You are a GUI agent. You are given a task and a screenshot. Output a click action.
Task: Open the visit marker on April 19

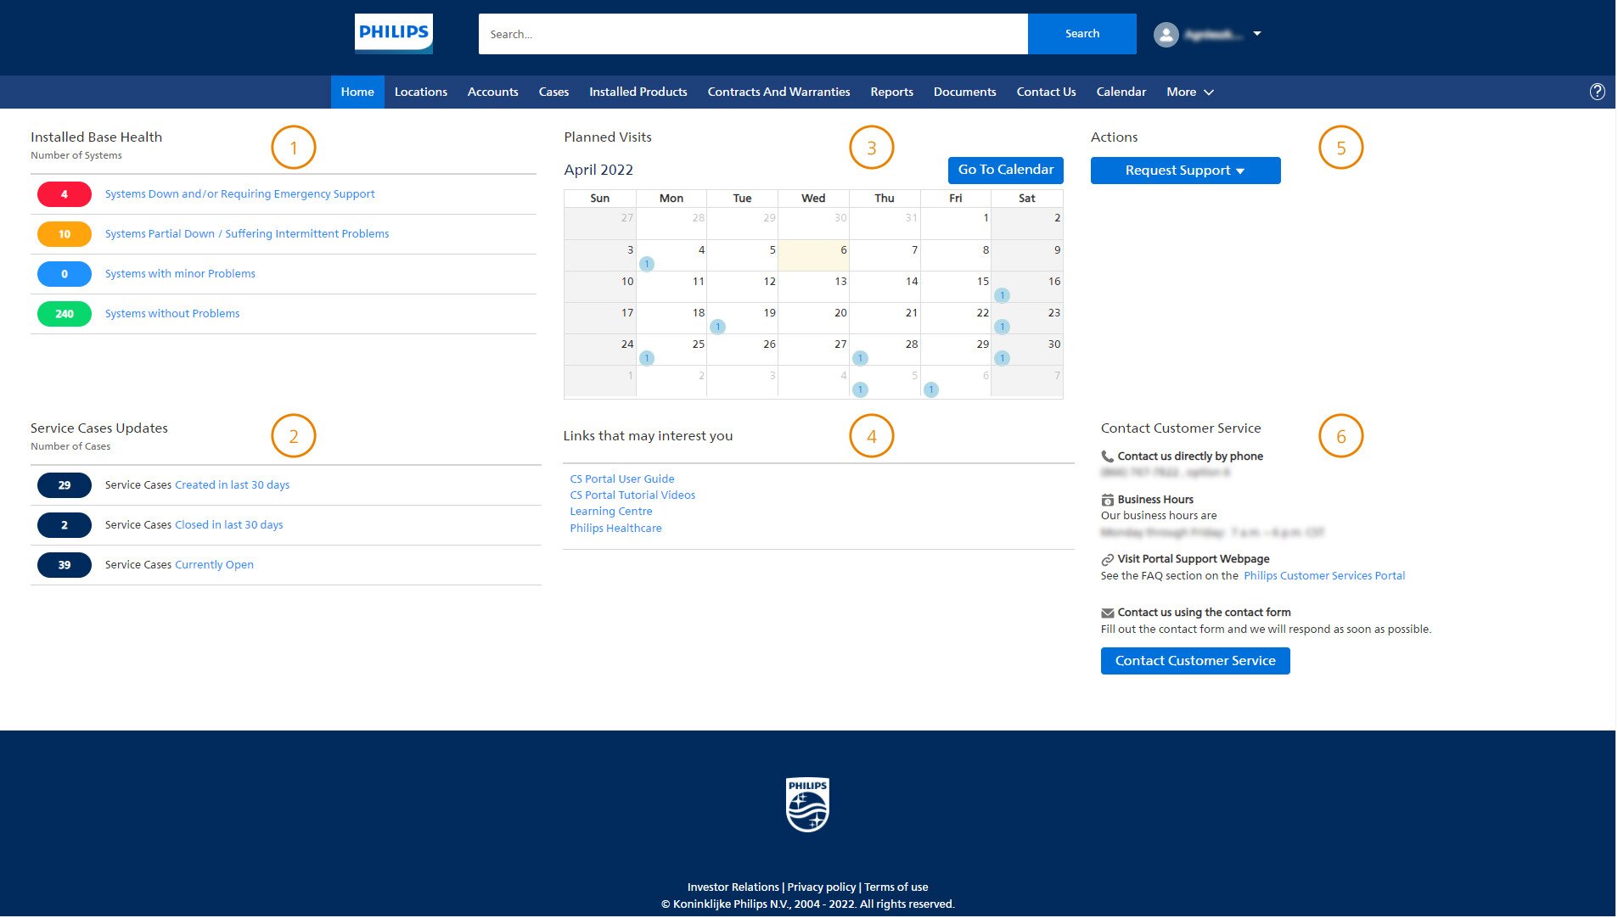point(718,327)
